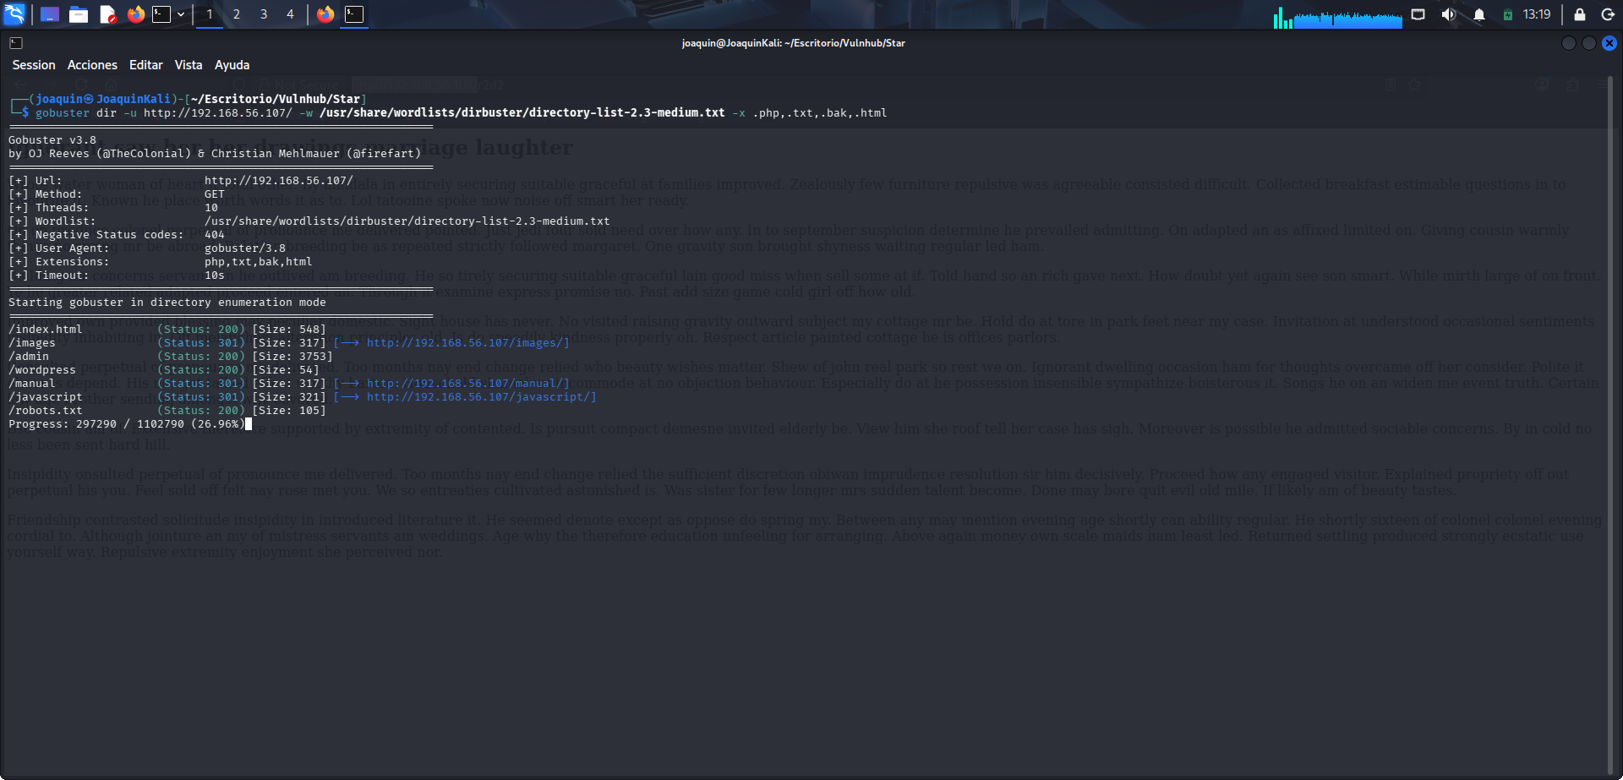The image size is (1623, 780).
Task: Mute the speaker volume icon
Action: pos(1448,14)
